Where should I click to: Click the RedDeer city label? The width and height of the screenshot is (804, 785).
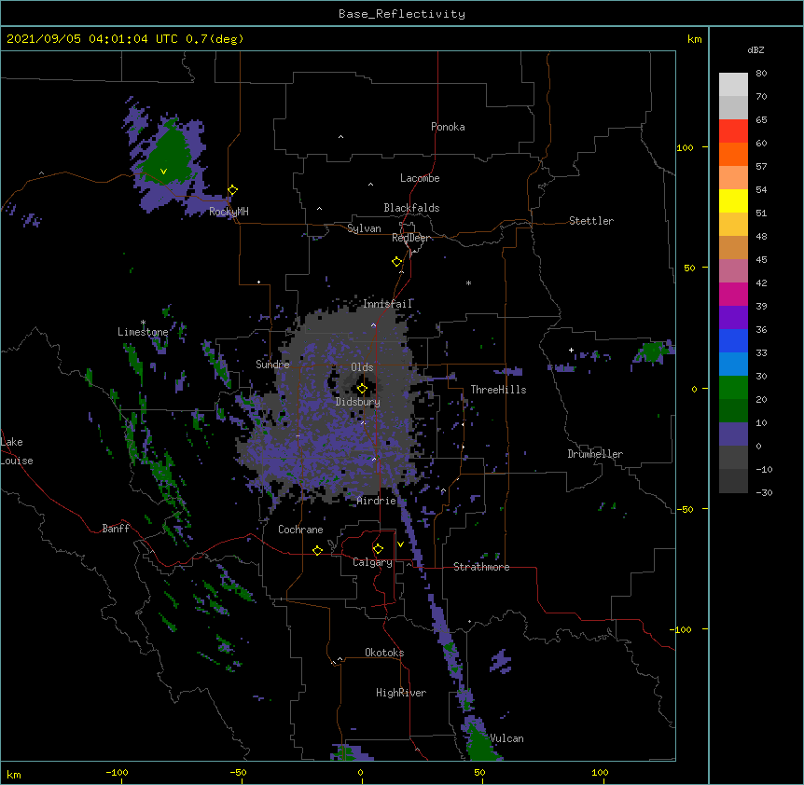410,238
